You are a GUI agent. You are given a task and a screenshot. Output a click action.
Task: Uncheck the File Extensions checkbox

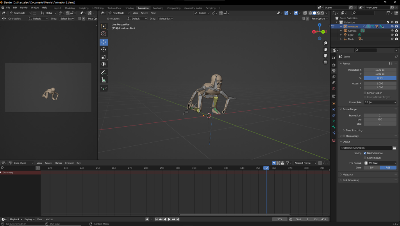[x=365, y=153]
